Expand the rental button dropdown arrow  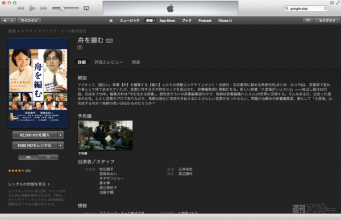[x=61, y=146]
